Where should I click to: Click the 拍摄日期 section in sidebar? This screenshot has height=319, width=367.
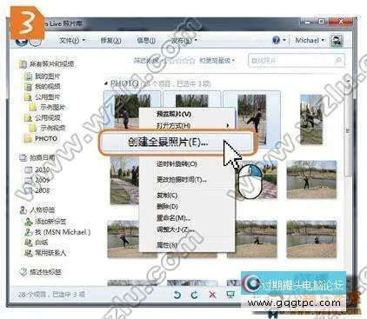tap(43, 157)
